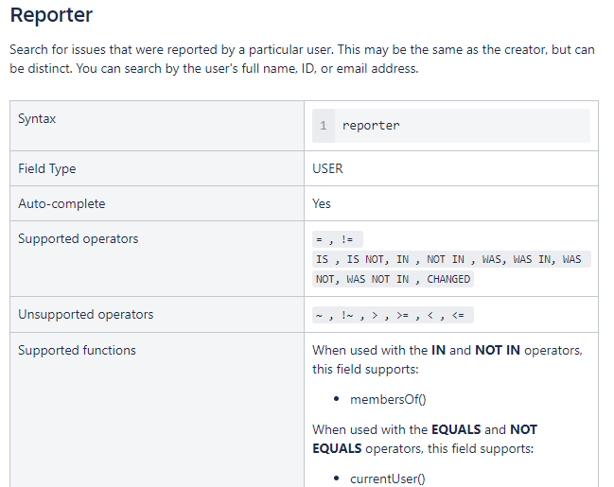614x487 pixels.
Task: Click line number 1 in the code block
Action: tap(323, 126)
